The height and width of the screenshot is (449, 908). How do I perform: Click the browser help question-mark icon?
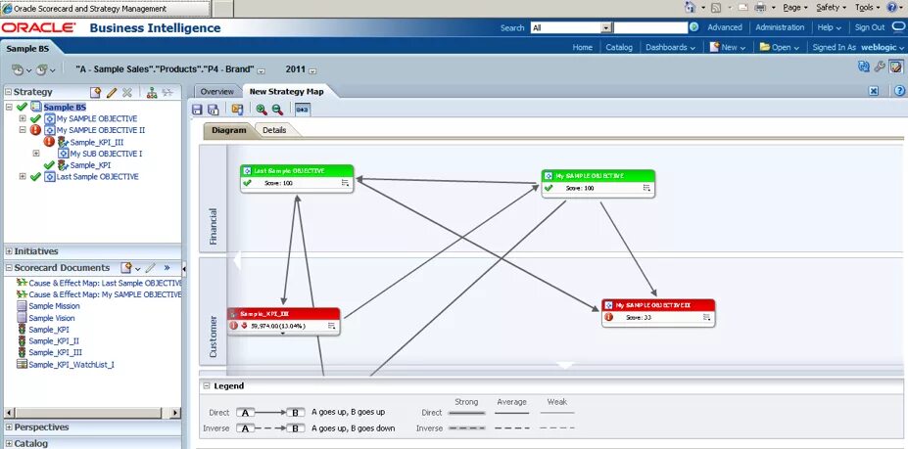point(892,8)
